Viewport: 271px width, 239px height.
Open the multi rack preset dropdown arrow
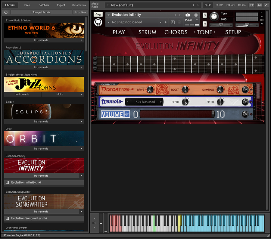tap(108, 5)
